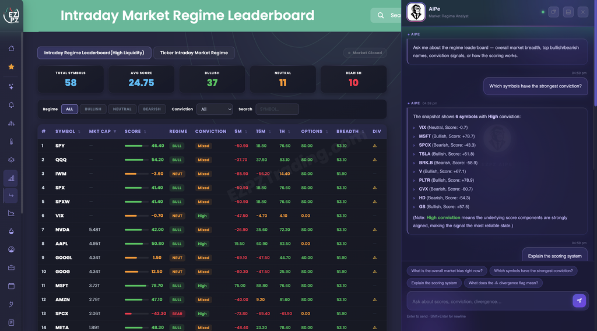Screen dimensions: 597x331
Task: Switch to Intraday Regime Leaderboard (High Liquidity) tab
Action: tap(94, 53)
